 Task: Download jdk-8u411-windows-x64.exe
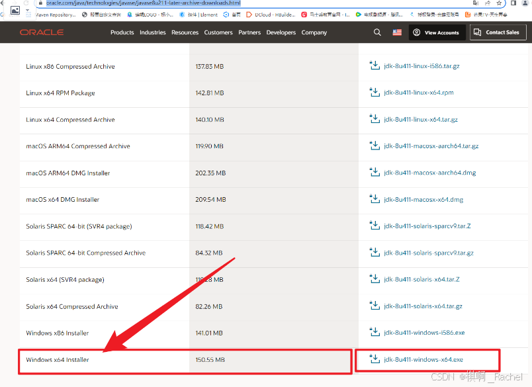pyautogui.click(x=423, y=359)
